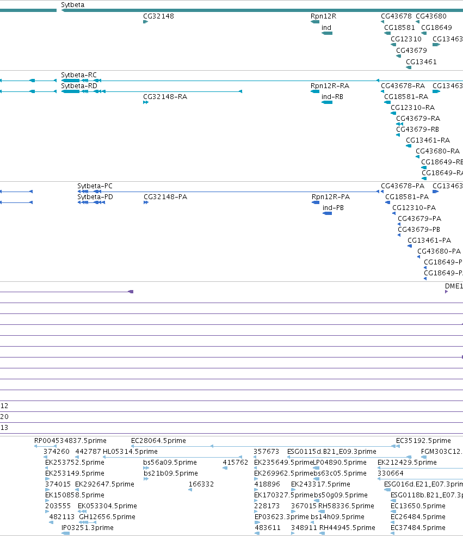Click the CG43678 gene label

pos(397,16)
